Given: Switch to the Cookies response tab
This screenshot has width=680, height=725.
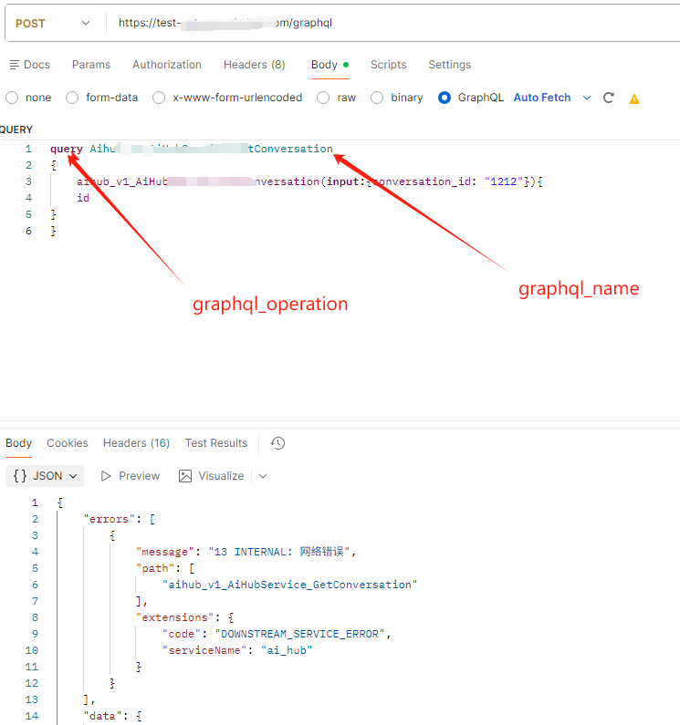Looking at the screenshot, I should pos(68,443).
